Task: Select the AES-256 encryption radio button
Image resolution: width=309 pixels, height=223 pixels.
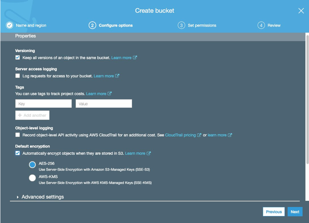Action: click(32, 165)
